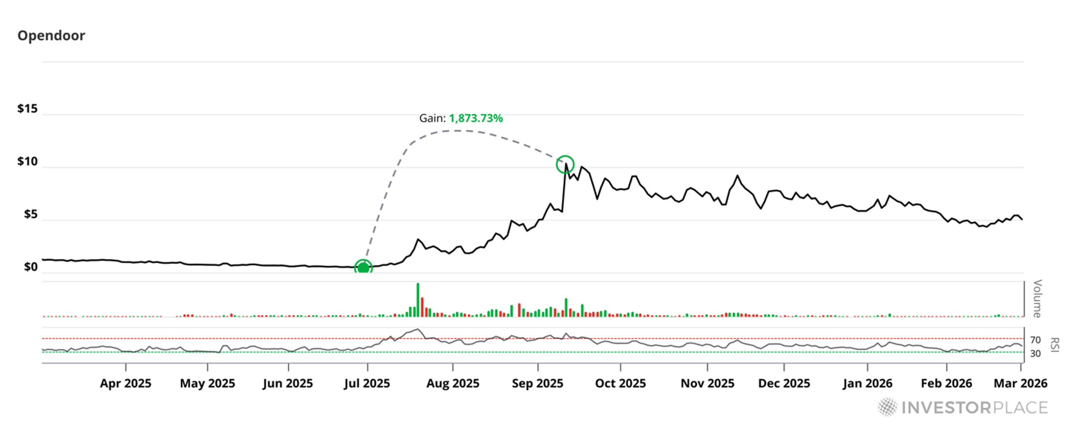Click the RSI 30 level label

tap(1036, 353)
